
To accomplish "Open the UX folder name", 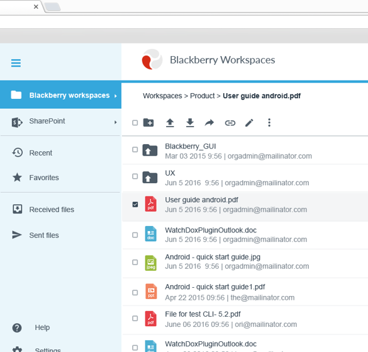I will 170,173.
